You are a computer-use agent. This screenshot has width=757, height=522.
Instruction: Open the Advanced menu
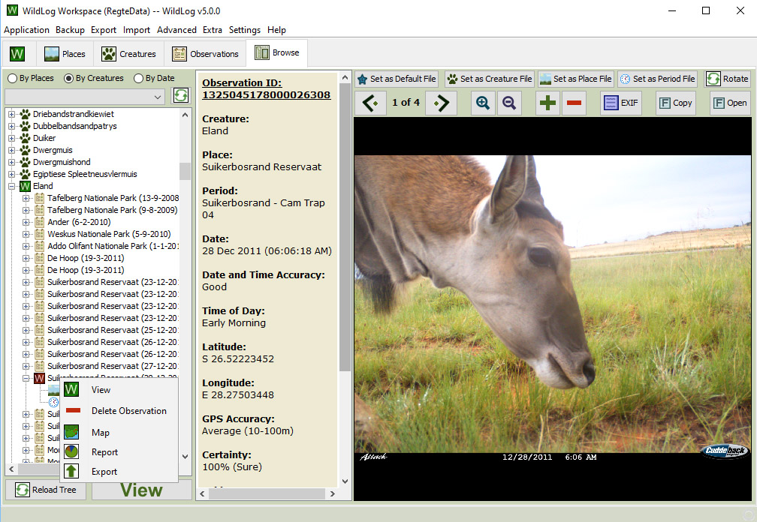click(176, 29)
